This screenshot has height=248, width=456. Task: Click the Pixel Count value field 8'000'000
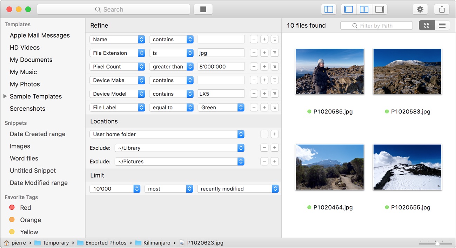(x=221, y=67)
